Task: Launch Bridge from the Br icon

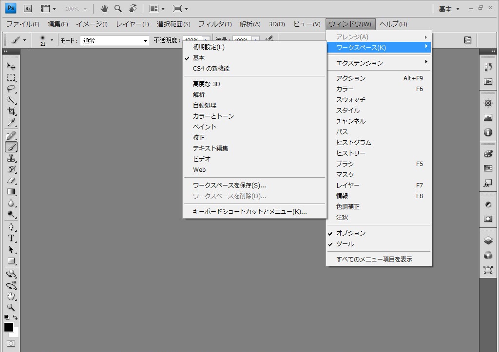Action: tap(28, 8)
